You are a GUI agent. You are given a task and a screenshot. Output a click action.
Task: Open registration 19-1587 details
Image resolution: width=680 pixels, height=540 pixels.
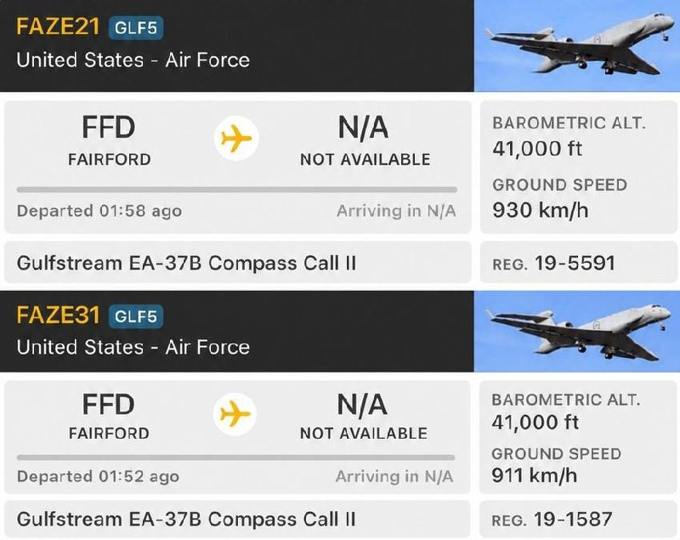(x=578, y=520)
